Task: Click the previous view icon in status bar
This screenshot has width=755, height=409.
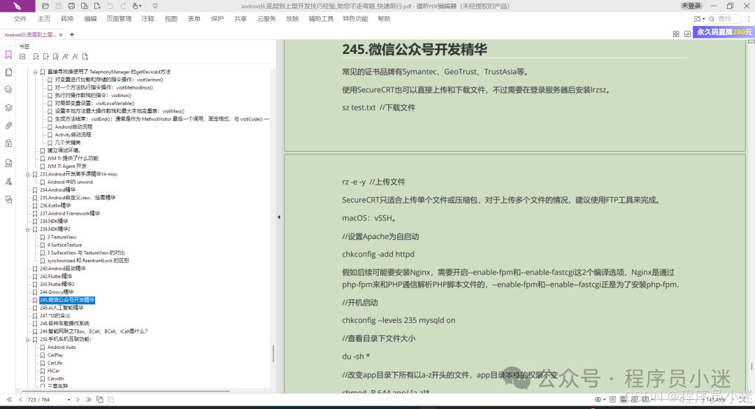Action: click(100, 400)
